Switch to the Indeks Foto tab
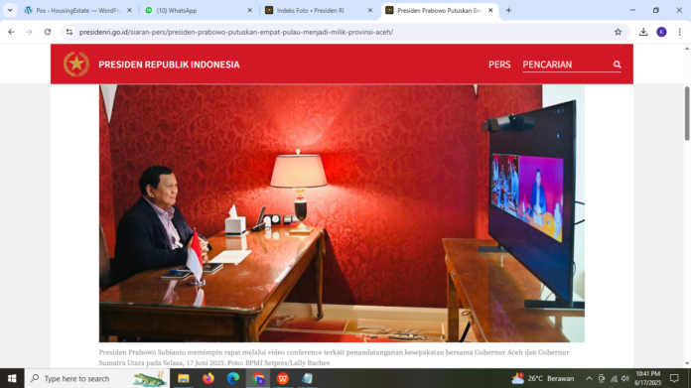691x388 pixels. (x=318, y=10)
